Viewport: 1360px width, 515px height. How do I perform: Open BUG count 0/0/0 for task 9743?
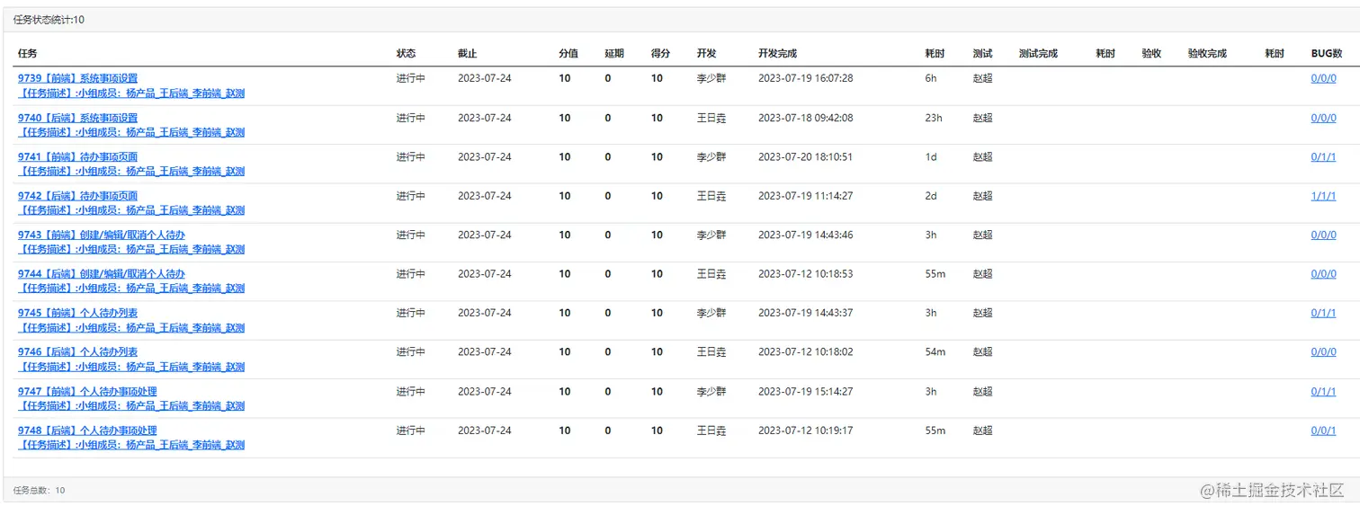[1323, 235]
